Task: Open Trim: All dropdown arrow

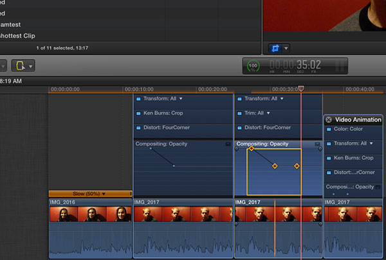Action: point(268,113)
